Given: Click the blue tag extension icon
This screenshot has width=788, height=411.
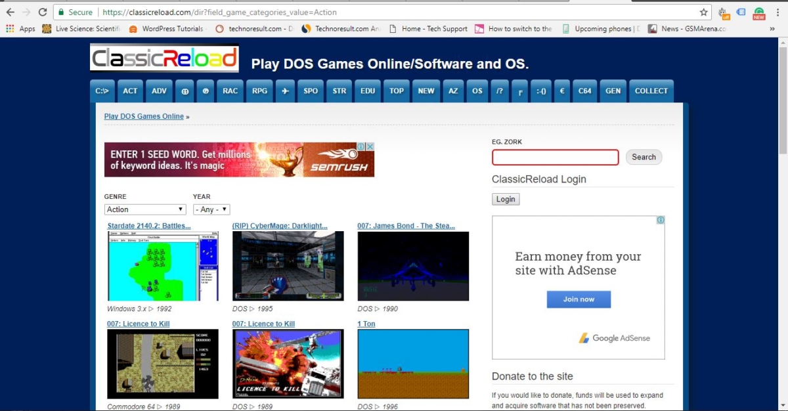Looking at the screenshot, I should pos(741,12).
